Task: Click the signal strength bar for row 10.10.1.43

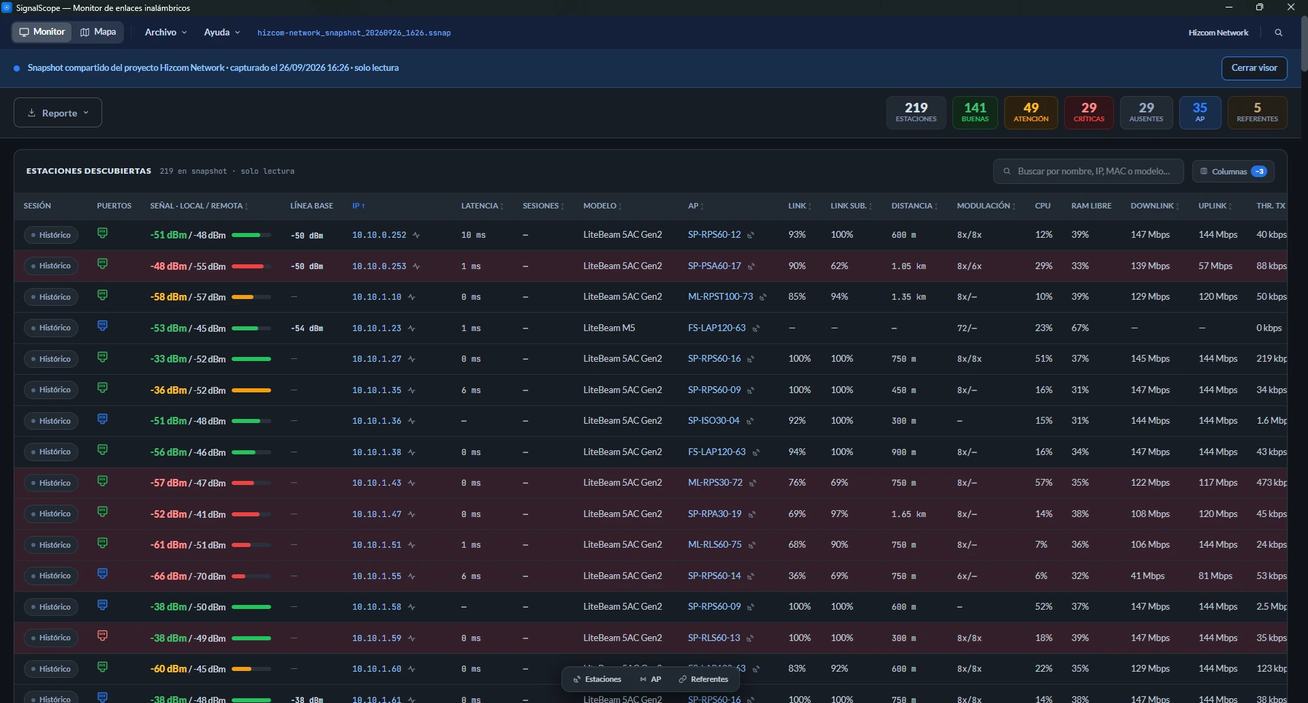Action: point(251,483)
